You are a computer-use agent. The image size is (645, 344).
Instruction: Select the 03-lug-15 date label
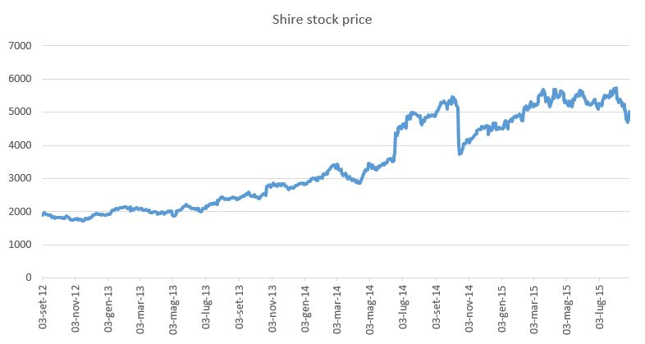point(601,309)
